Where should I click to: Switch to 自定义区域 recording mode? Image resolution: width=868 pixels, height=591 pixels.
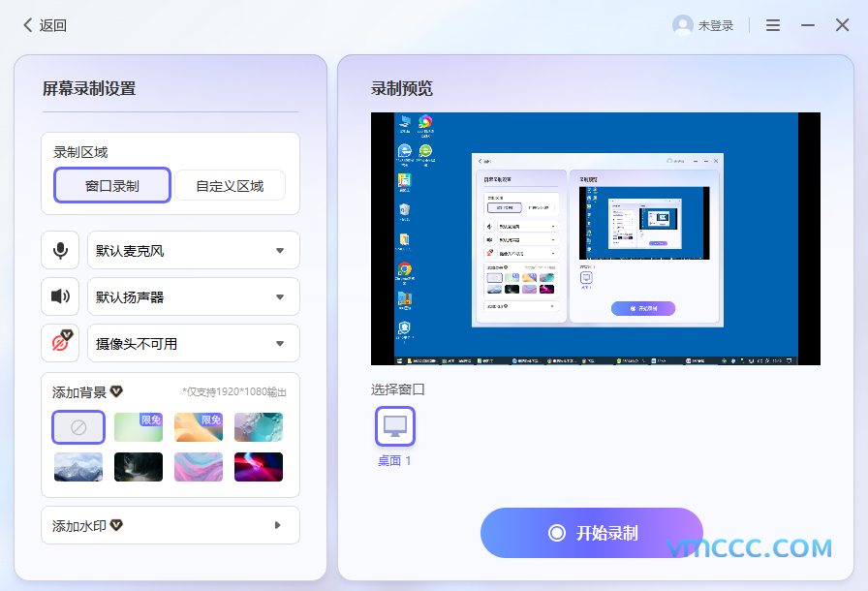pyautogui.click(x=230, y=185)
